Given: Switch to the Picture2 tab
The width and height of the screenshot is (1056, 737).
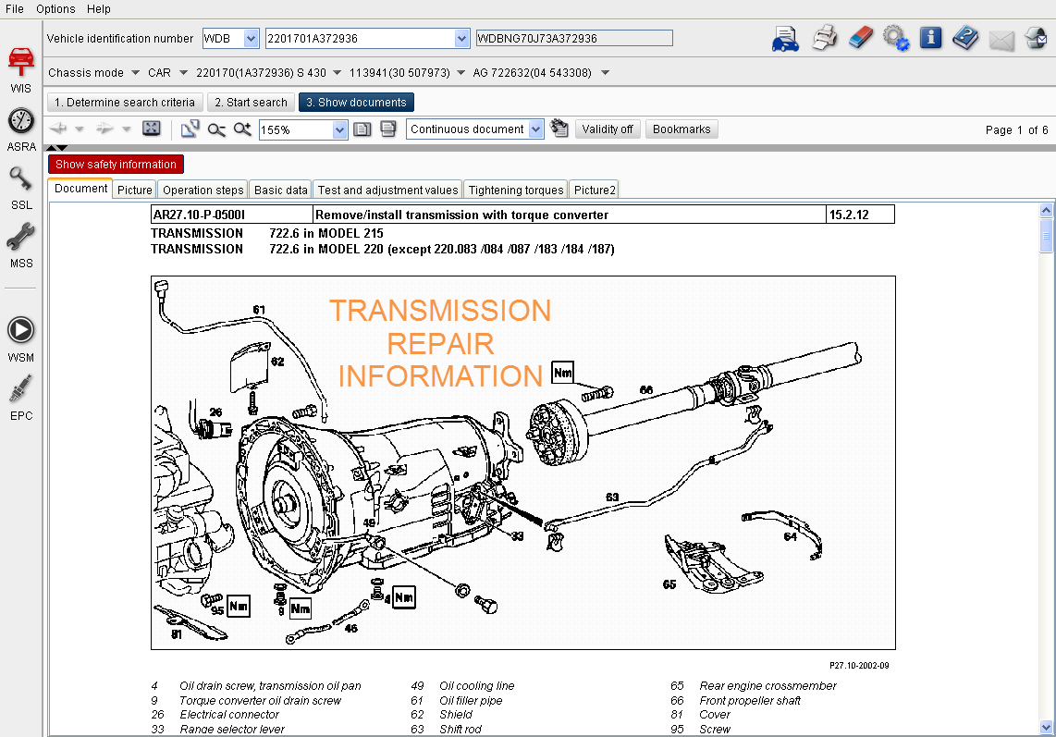Looking at the screenshot, I should [594, 190].
